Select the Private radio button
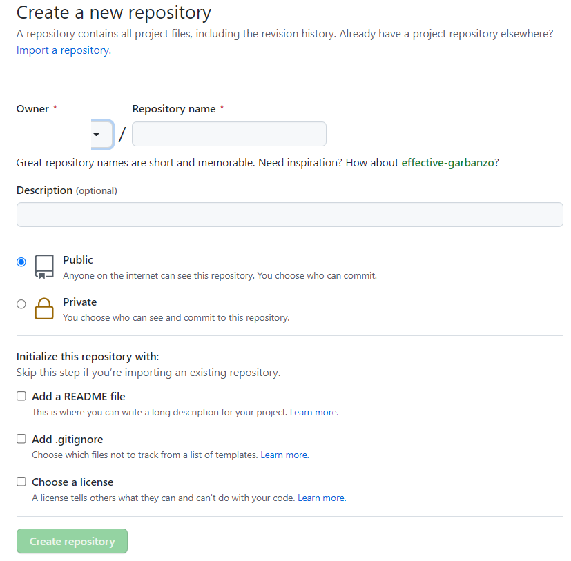The height and width of the screenshot is (561, 571). tap(21, 304)
